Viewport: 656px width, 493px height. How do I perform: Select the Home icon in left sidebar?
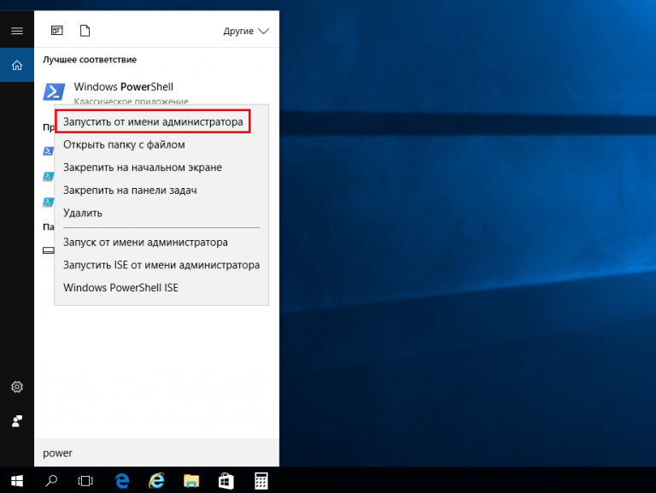pyautogui.click(x=16, y=65)
